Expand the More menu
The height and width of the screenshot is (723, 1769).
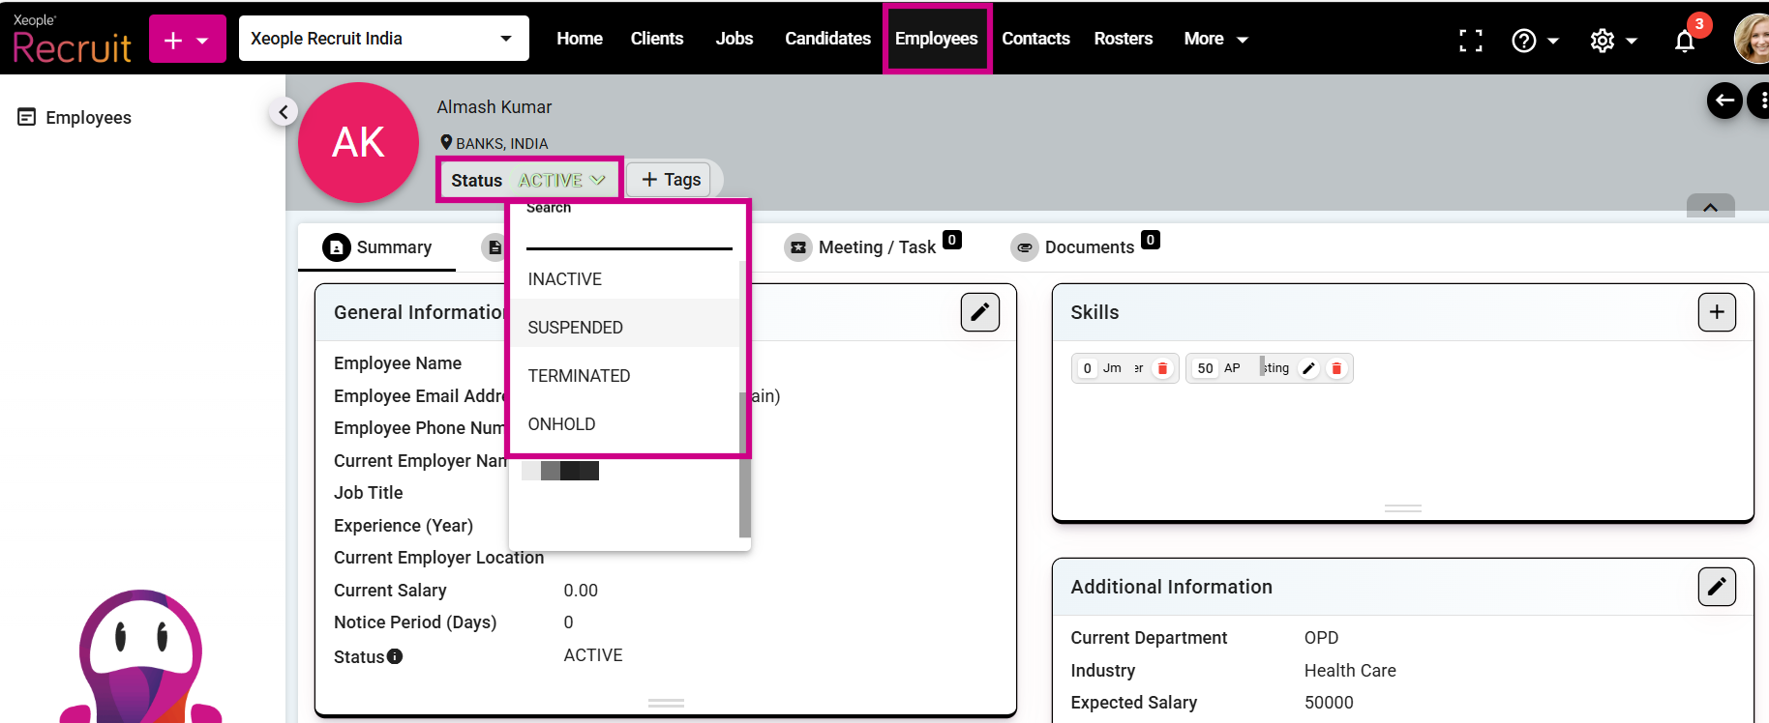tap(1215, 39)
